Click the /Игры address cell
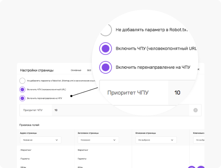 [23, 167]
